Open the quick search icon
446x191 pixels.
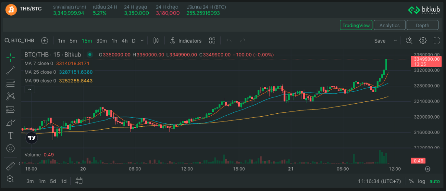409,41
